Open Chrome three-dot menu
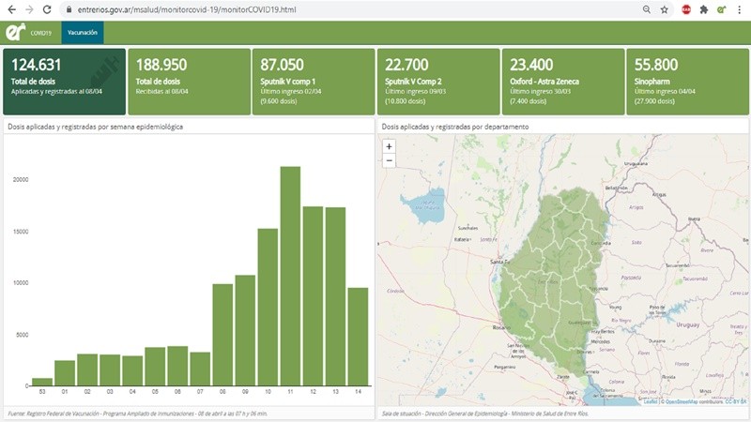The image size is (751, 422). pos(740,8)
